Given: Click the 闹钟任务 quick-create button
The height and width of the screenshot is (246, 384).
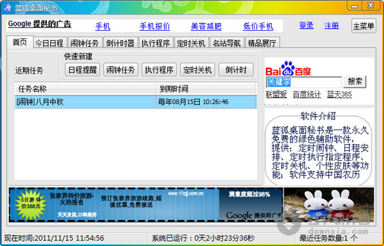Looking at the screenshot, I should click(x=121, y=70).
